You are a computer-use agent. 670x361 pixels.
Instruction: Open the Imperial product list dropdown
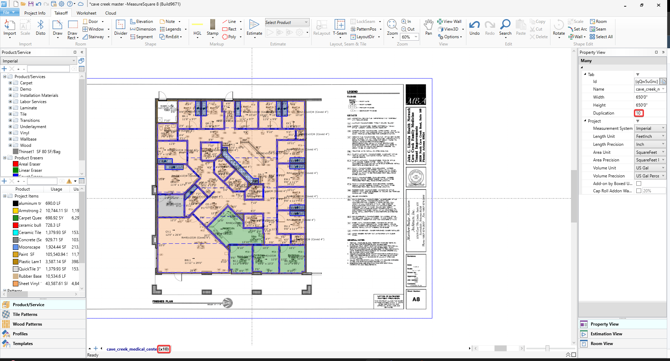click(x=39, y=61)
